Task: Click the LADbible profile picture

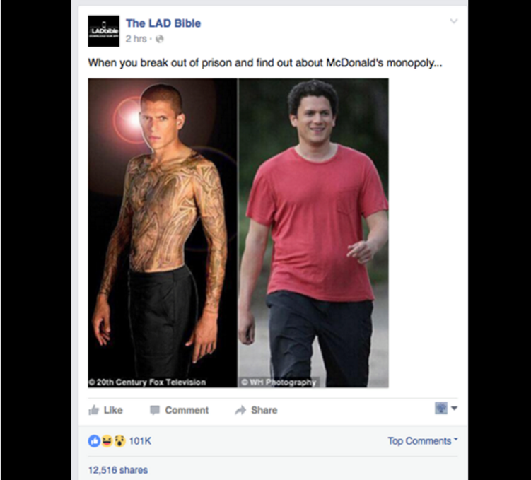Action: point(104,31)
